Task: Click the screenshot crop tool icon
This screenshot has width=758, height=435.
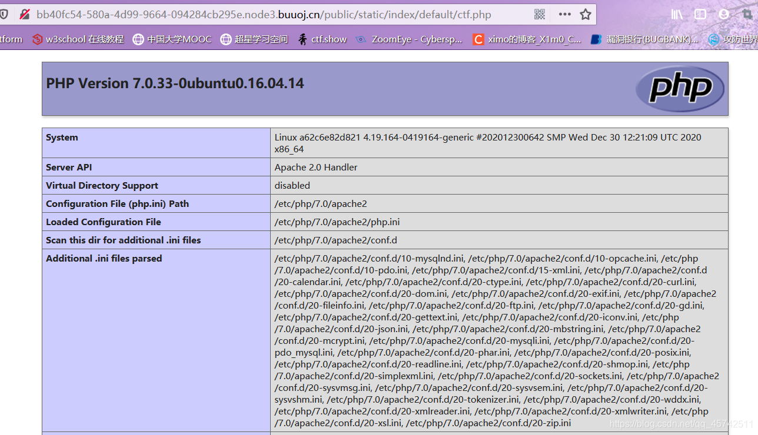Action: (x=747, y=14)
